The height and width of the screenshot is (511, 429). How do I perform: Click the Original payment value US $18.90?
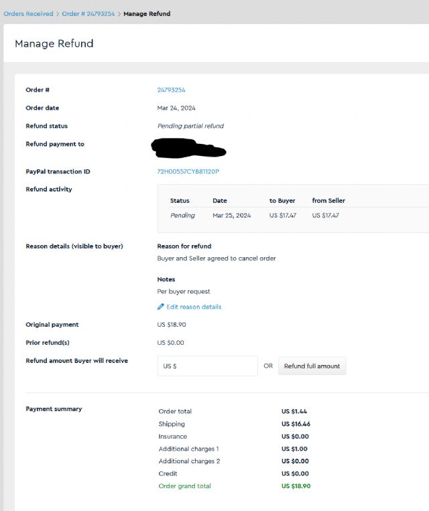tap(171, 325)
